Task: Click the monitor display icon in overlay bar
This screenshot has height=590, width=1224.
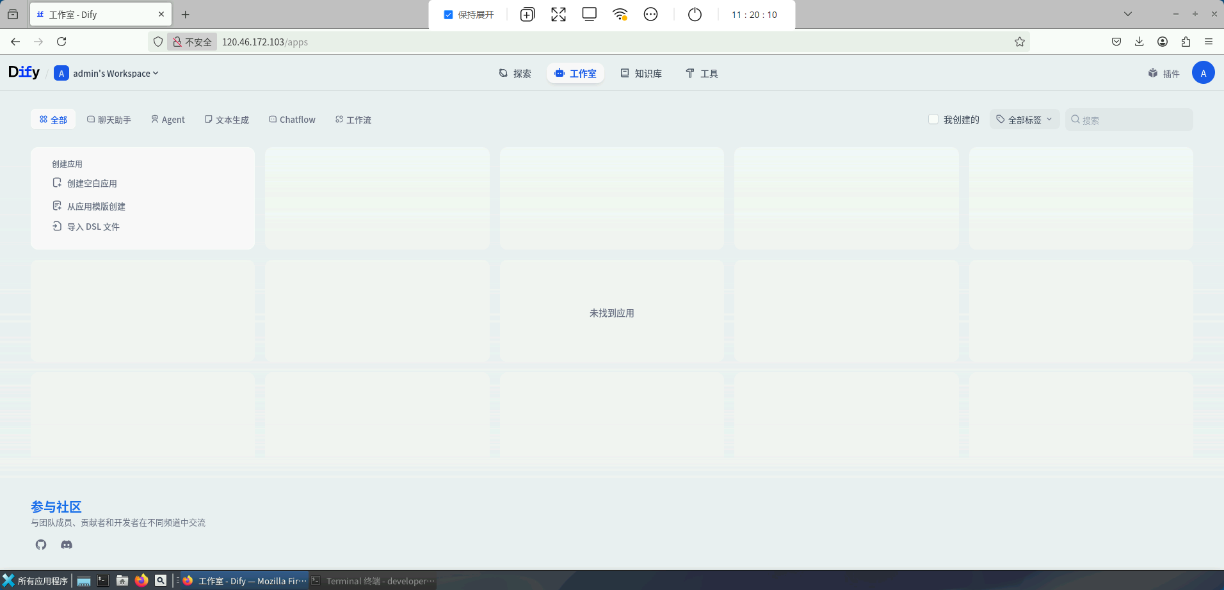Action: click(590, 14)
